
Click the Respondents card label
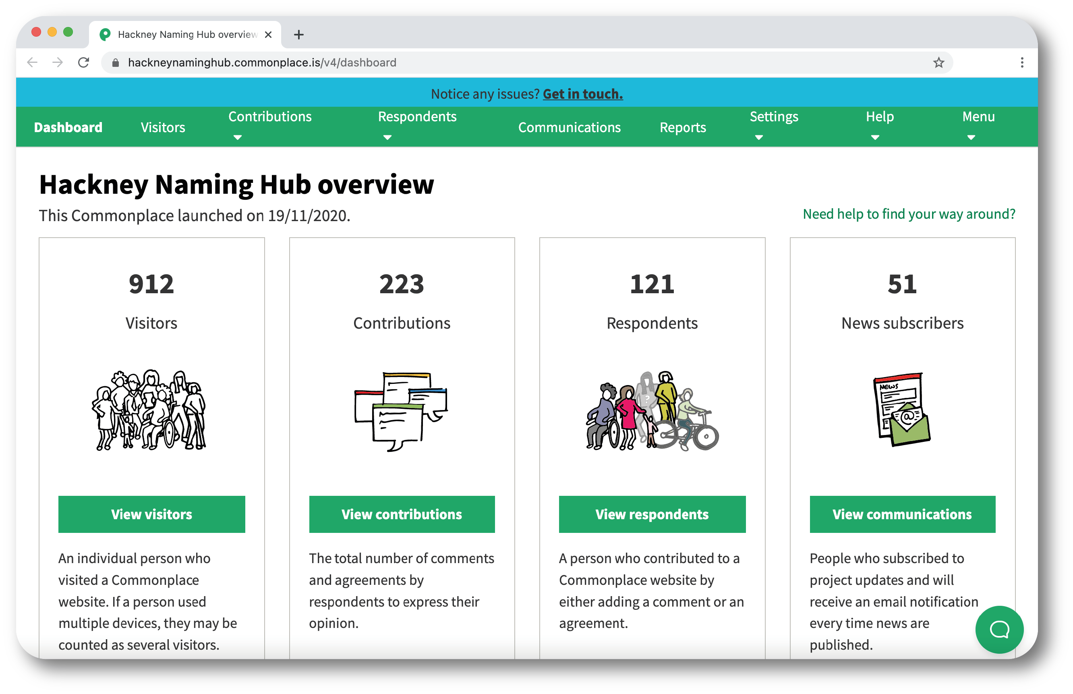point(652,323)
